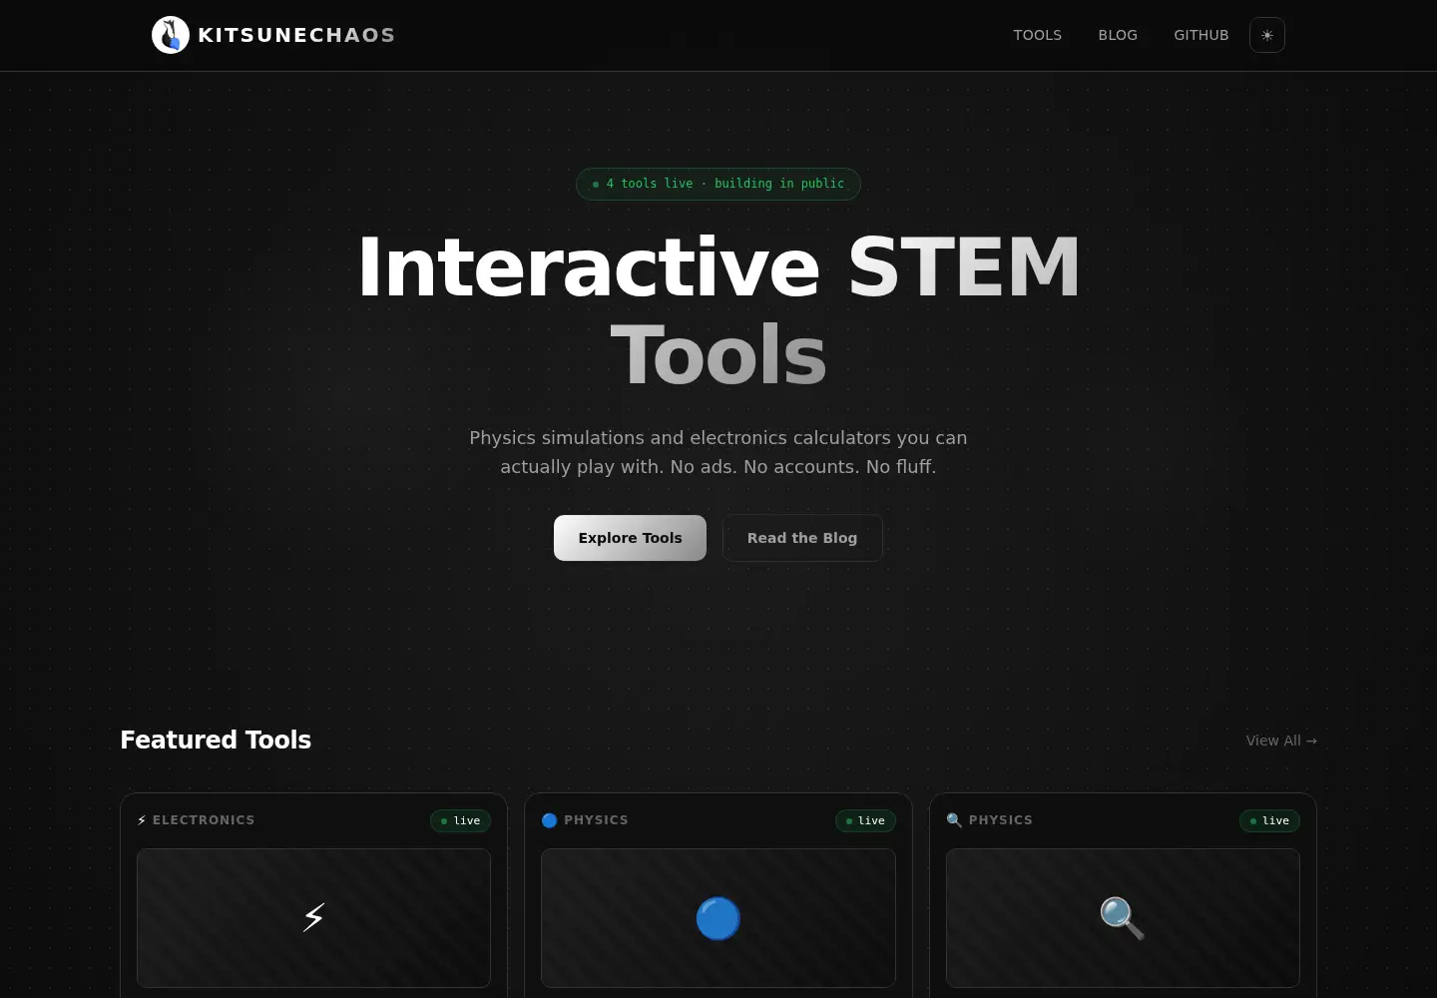
Task: Click the live badge on Electronics card
Action: click(x=460, y=820)
